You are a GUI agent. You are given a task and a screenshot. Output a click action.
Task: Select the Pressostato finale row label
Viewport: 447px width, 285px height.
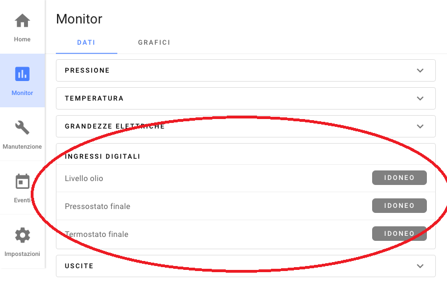(x=97, y=206)
